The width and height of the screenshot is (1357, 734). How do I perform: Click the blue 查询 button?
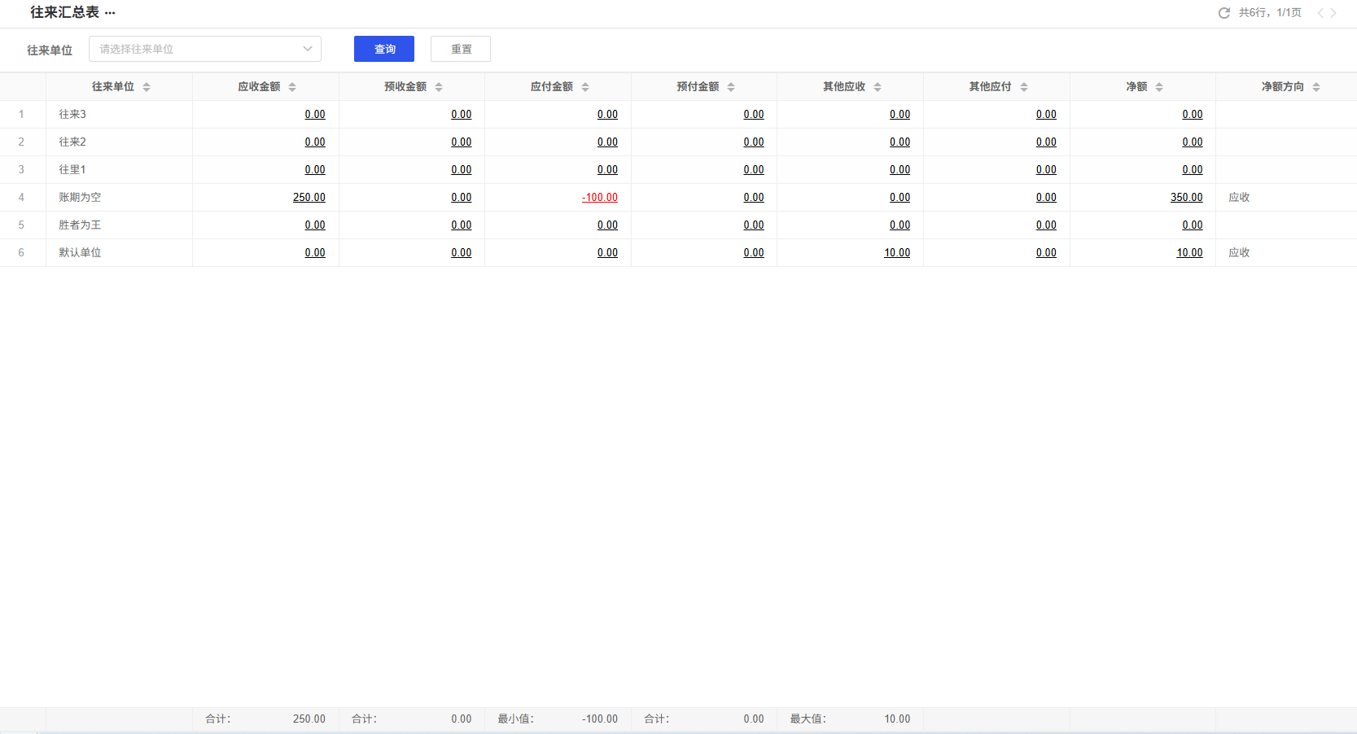point(384,49)
